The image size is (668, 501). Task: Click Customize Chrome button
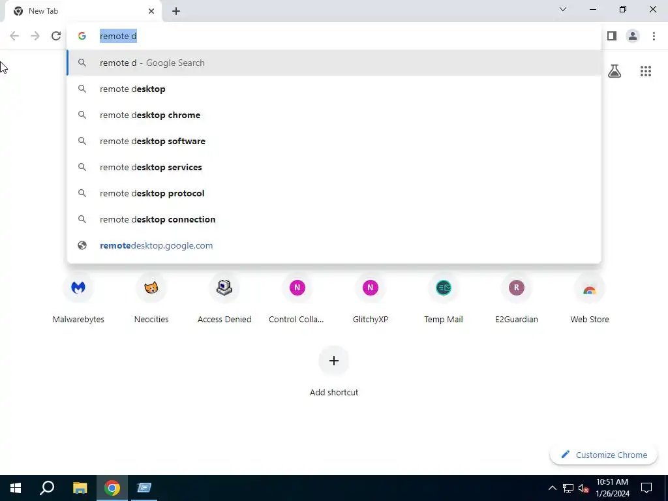pos(604,455)
